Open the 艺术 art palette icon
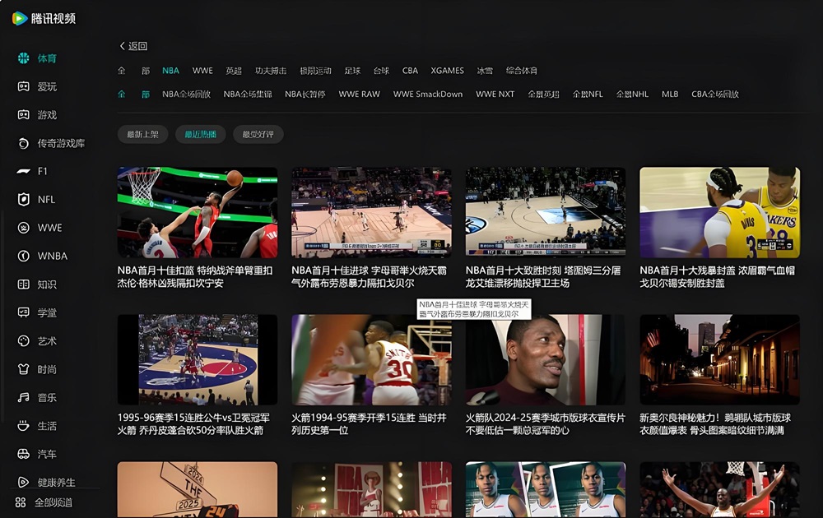 [x=24, y=340]
